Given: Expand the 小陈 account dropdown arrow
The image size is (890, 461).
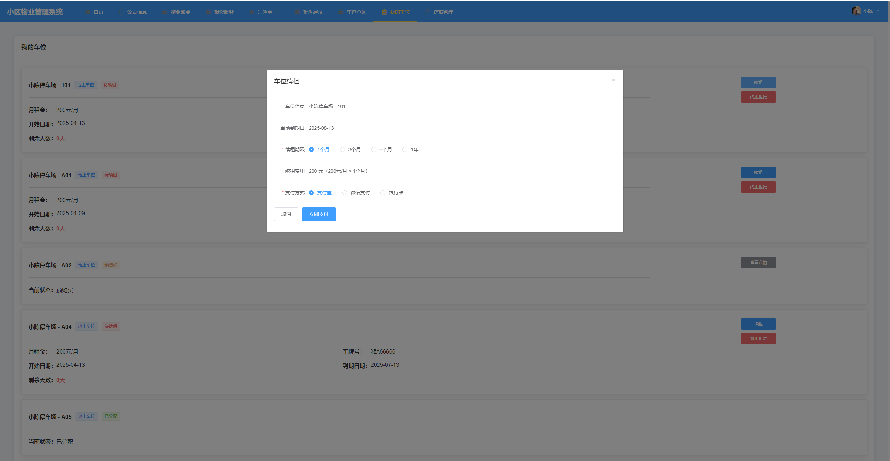Looking at the screenshot, I should pyautogui.click(x=879, y=11).
